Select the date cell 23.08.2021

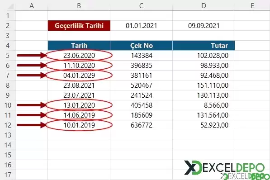point(79,85)
